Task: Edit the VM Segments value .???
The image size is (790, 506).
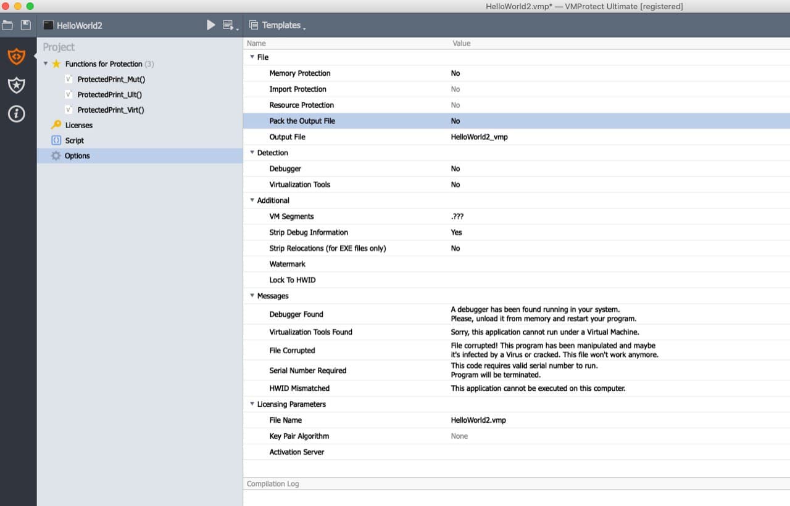Action: click(x=457, y=217)
